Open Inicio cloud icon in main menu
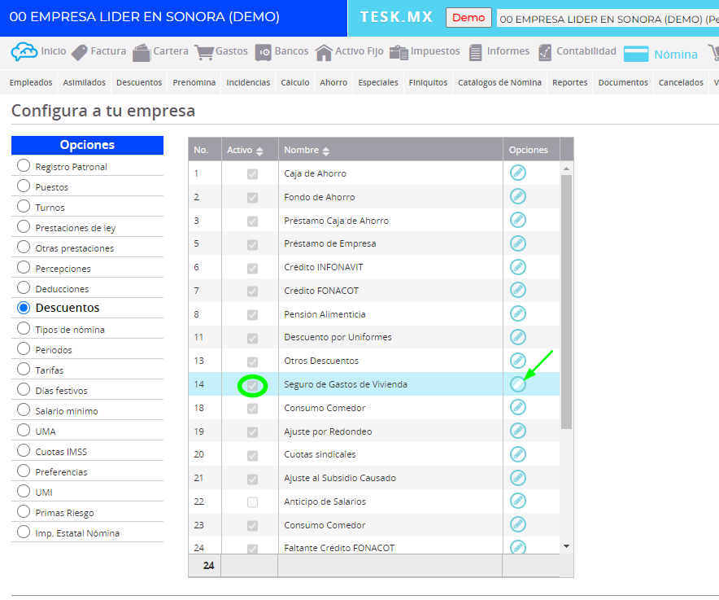The image size is (719, 600). [24, 52]
